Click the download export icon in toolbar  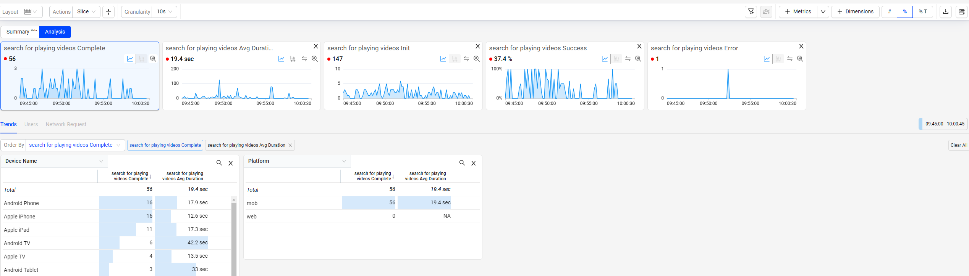(x=946, y=12)
